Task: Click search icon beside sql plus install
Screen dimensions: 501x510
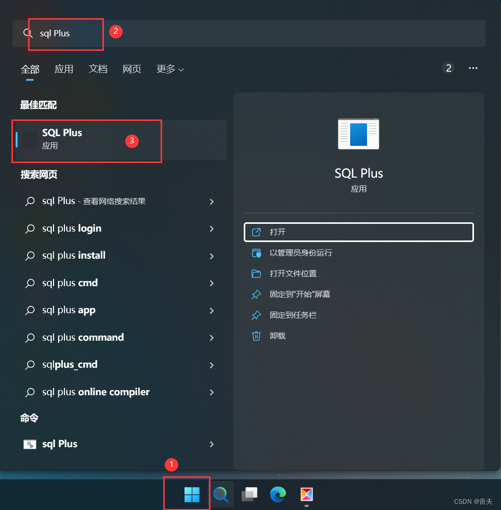Action: click(30, 256)
